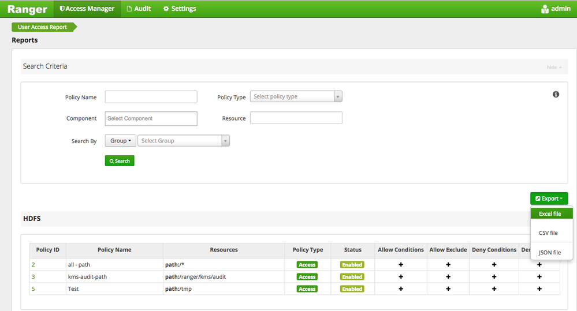
Task: Select Excel file export option
Action: [550, 214]
